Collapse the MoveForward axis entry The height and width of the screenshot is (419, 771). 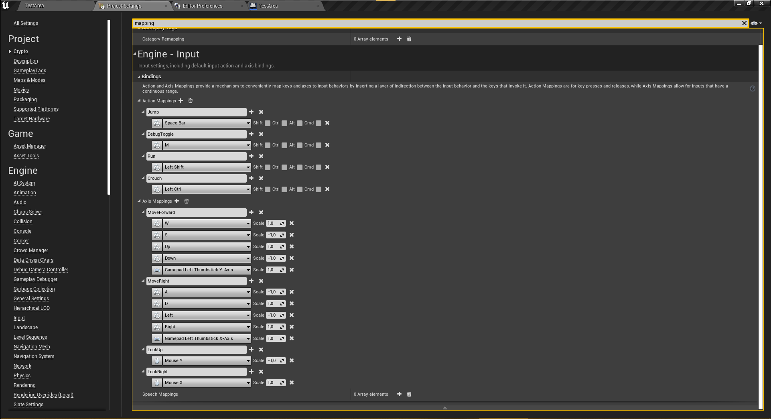(x=143, y=212)
